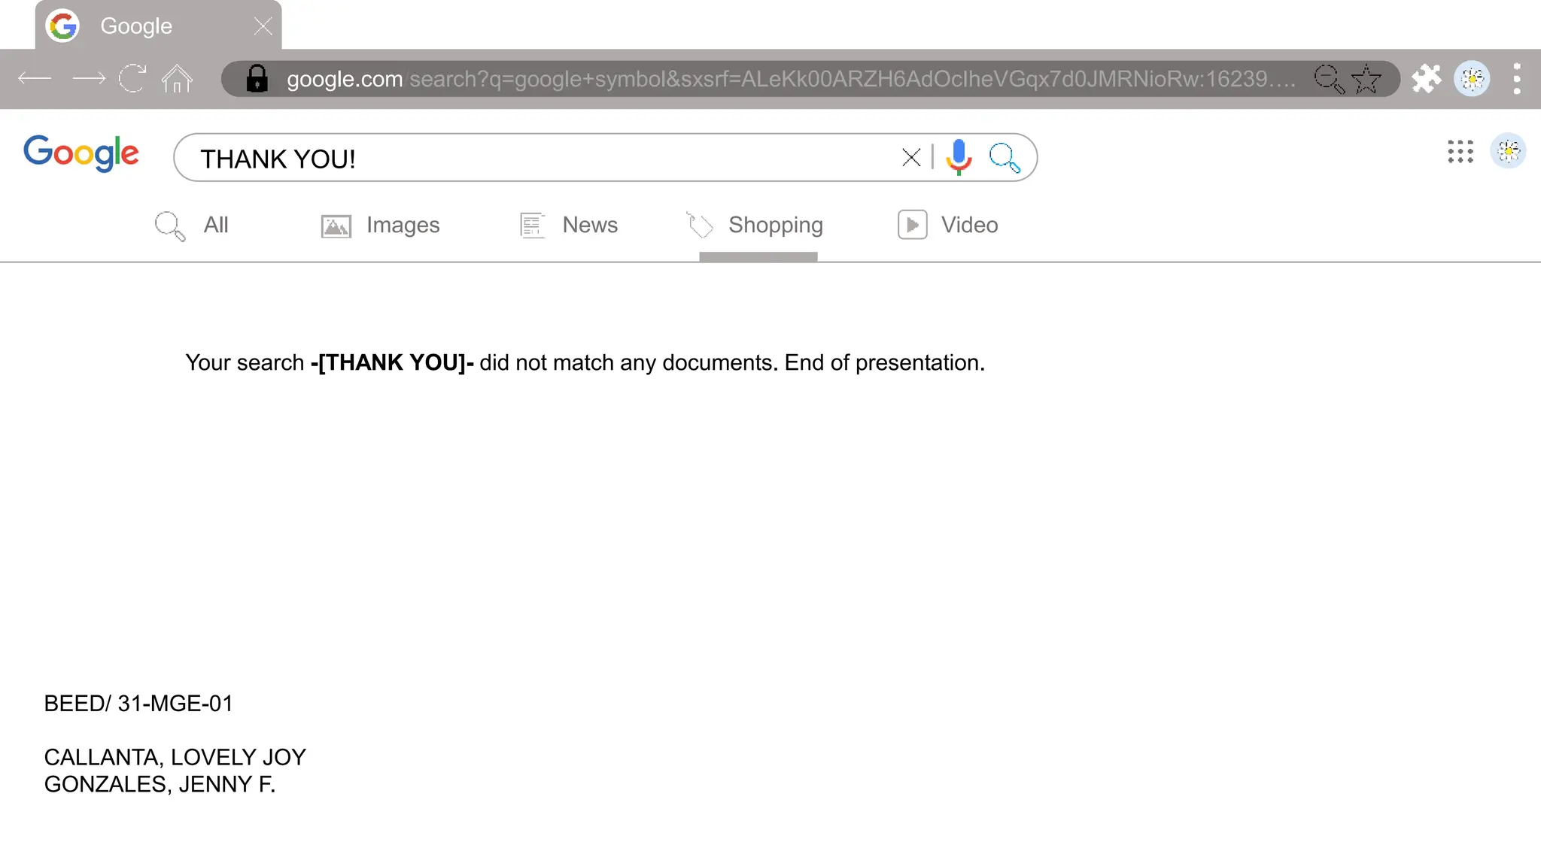Click the padlock site security icon
Viewport: 1541px width, 866px height.
click(x=257, y=78)
